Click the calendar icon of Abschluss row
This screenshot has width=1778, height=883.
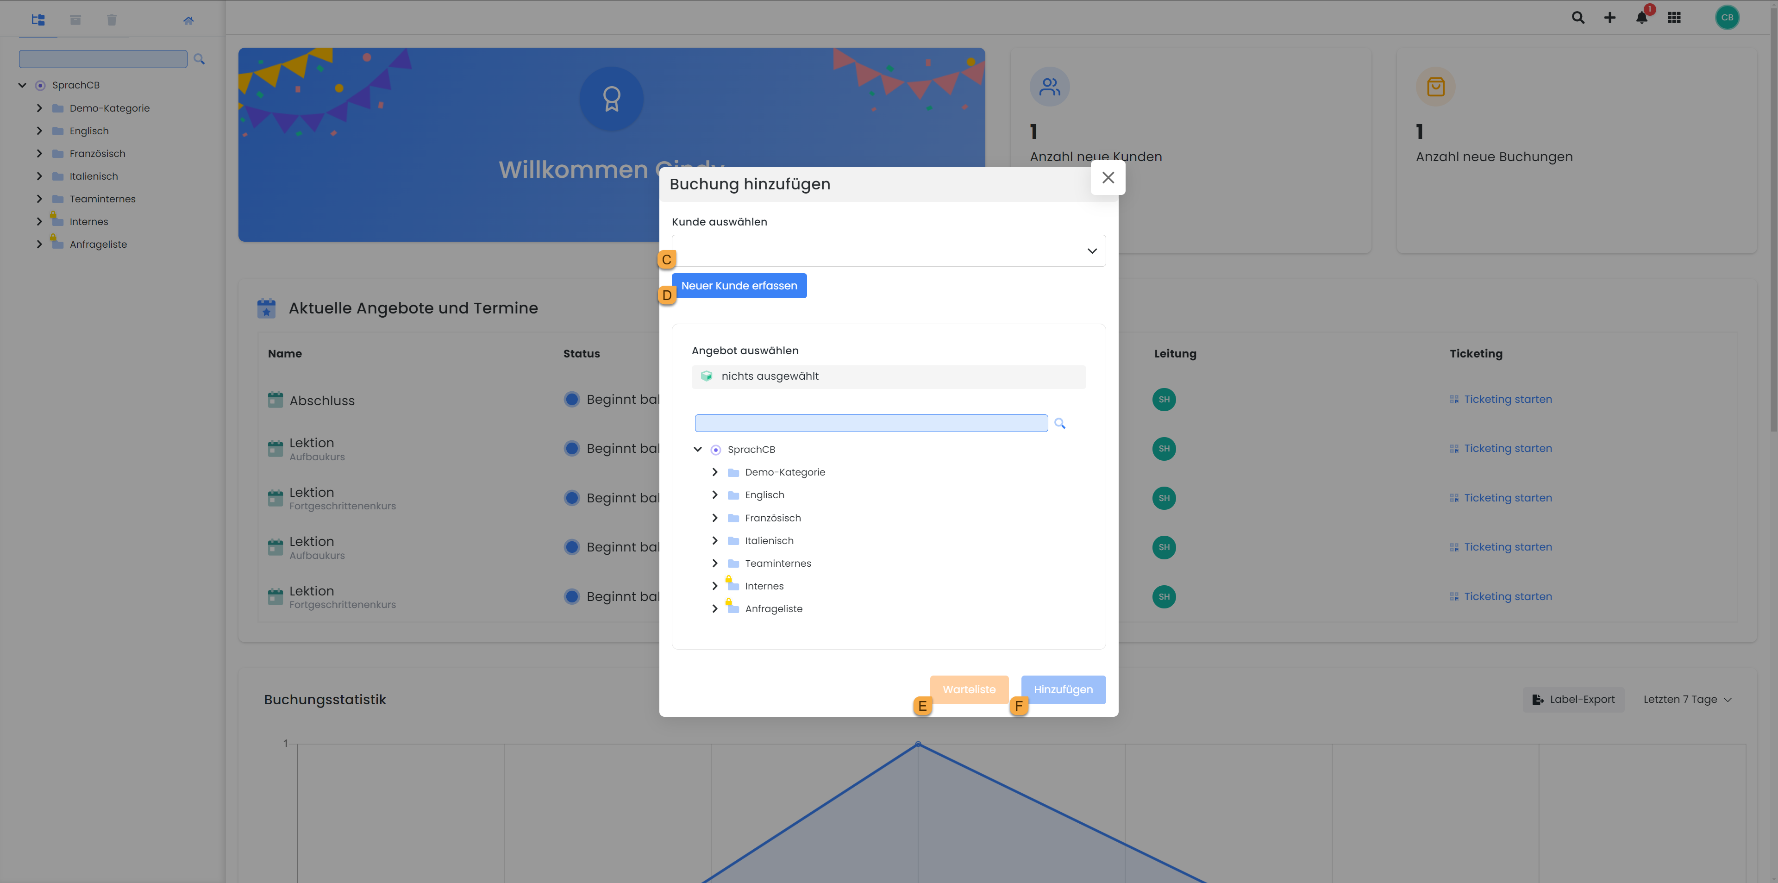click(x=275, y=400)
